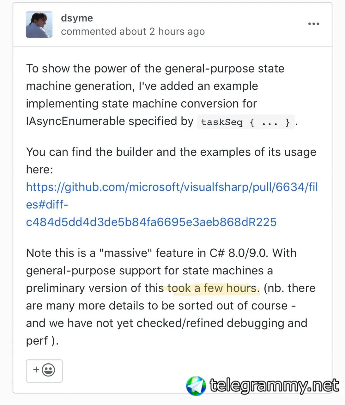
Task: Click the highlighted "took a few hours" text
Action: click(x=214, y=288)
